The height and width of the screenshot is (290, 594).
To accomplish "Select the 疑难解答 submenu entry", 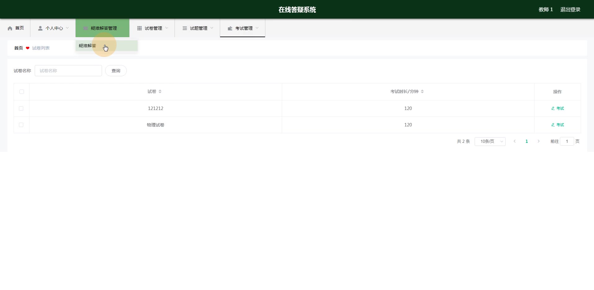I will pyautogui.click(x=107, y=46).
